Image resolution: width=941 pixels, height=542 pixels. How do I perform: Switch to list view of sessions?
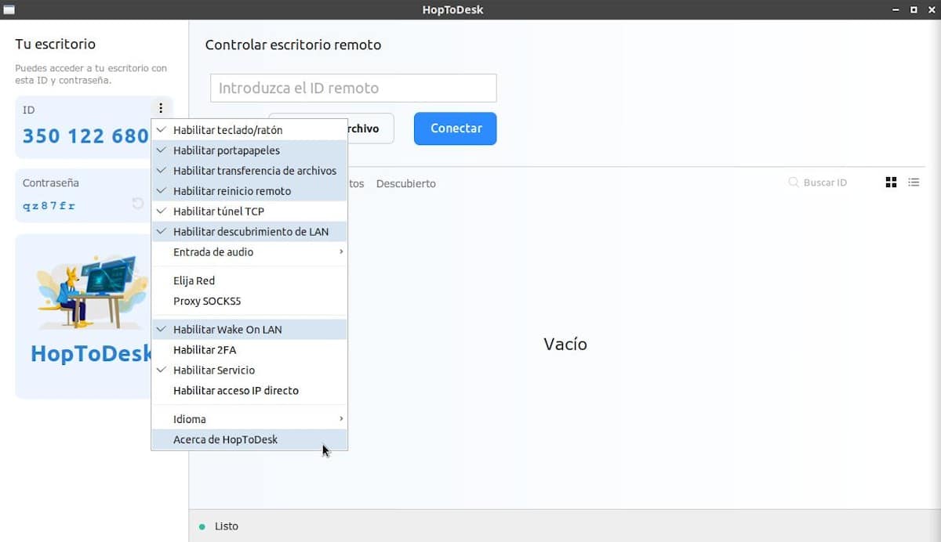tap(914, 182)
